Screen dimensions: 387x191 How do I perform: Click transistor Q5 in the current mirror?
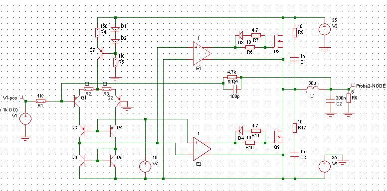(x=113, y=161)
